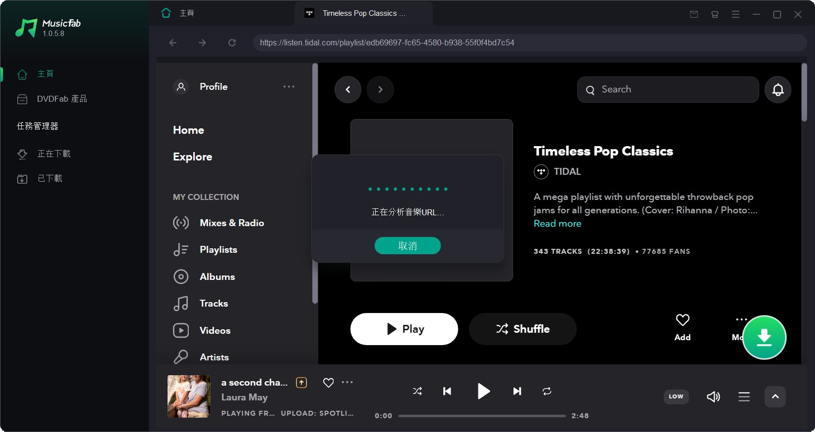Screen dimensions: 815x432
Task: Click the track progress bar
Action: 482,416
